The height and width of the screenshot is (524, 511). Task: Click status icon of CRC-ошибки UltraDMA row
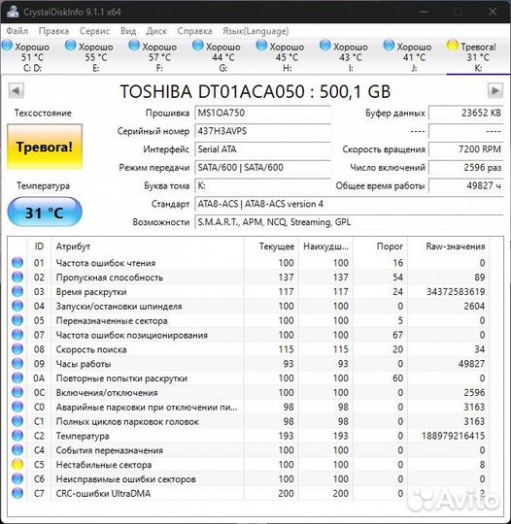(x=17, y=493)
